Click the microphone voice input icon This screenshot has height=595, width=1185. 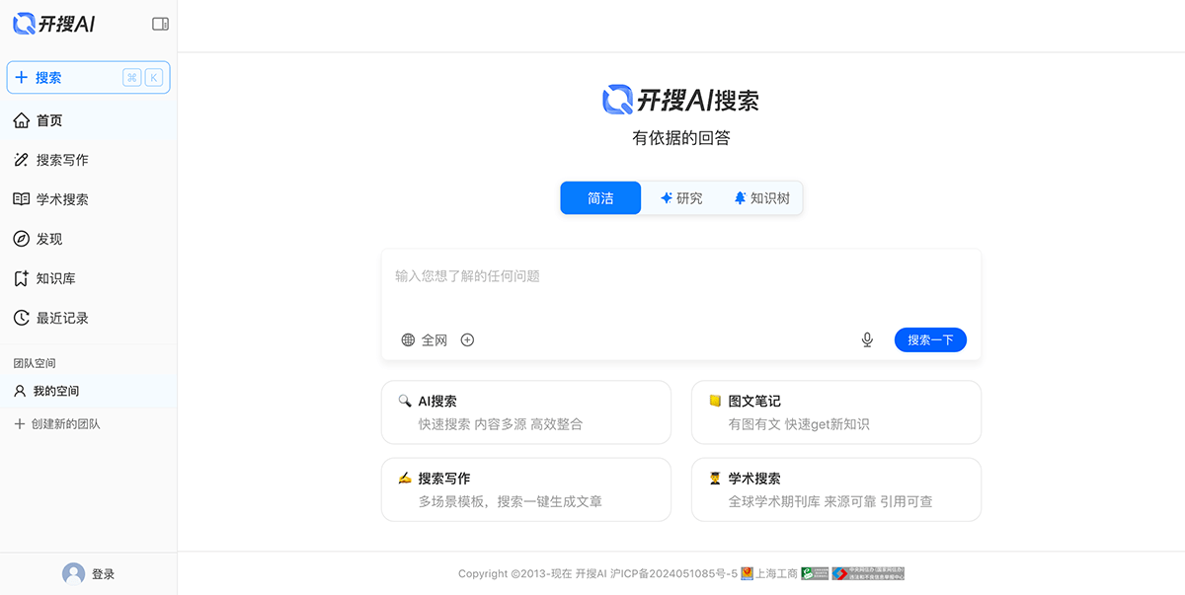[867, 340]
